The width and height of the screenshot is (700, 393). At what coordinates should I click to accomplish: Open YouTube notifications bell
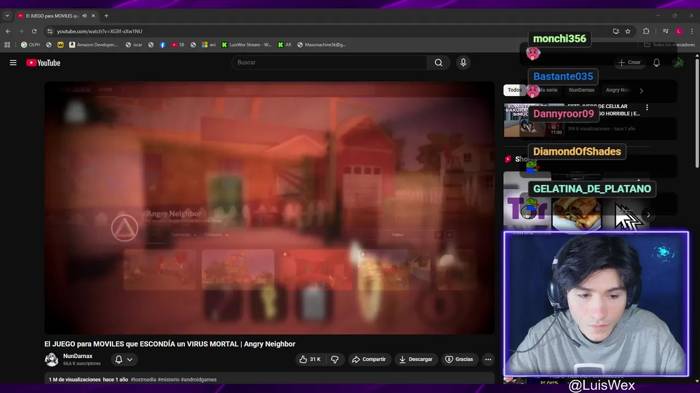click(656, 63)
